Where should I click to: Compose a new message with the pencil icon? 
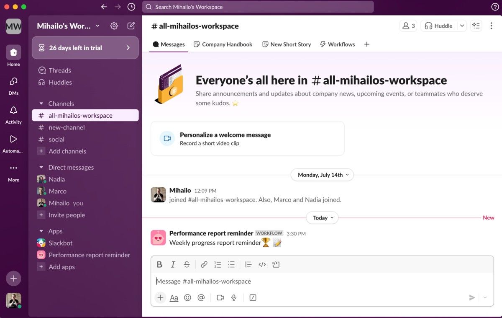point(131,26)
